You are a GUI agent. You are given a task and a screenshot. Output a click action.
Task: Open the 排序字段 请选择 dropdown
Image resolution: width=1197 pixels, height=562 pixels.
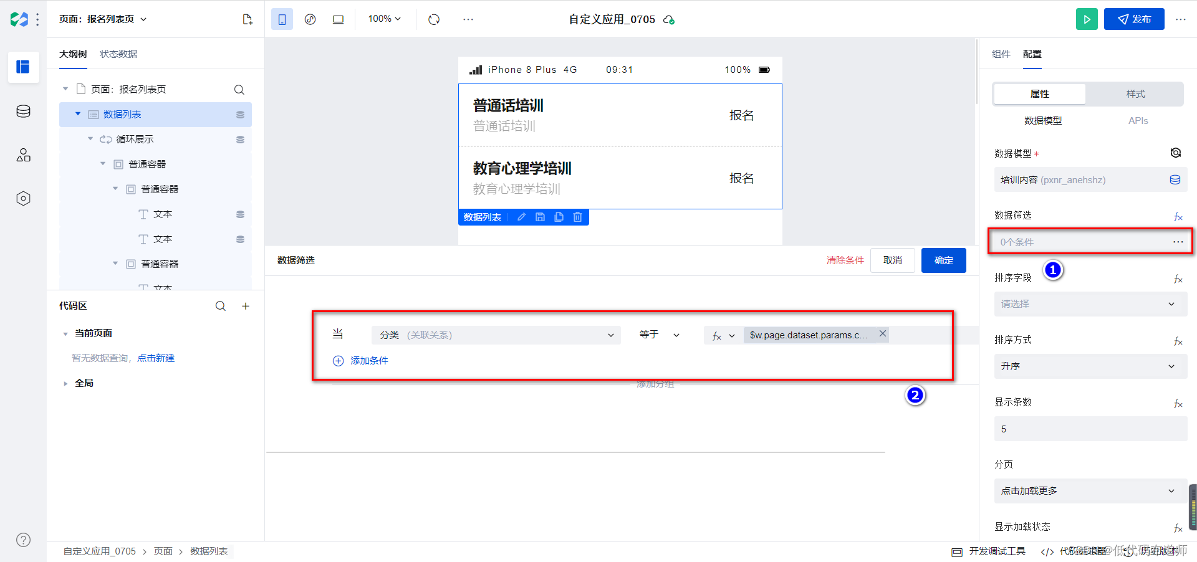pyautogui.click(x=1090, y=304)
